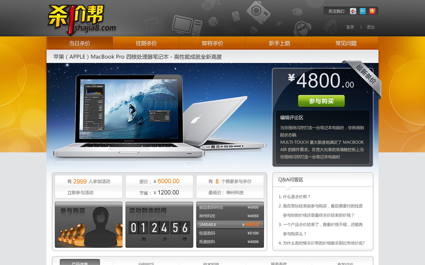Viewport: 425px width, 265px height.
Task: Open the 新手上路 navigation tab
Action: (x=279, y=43)
